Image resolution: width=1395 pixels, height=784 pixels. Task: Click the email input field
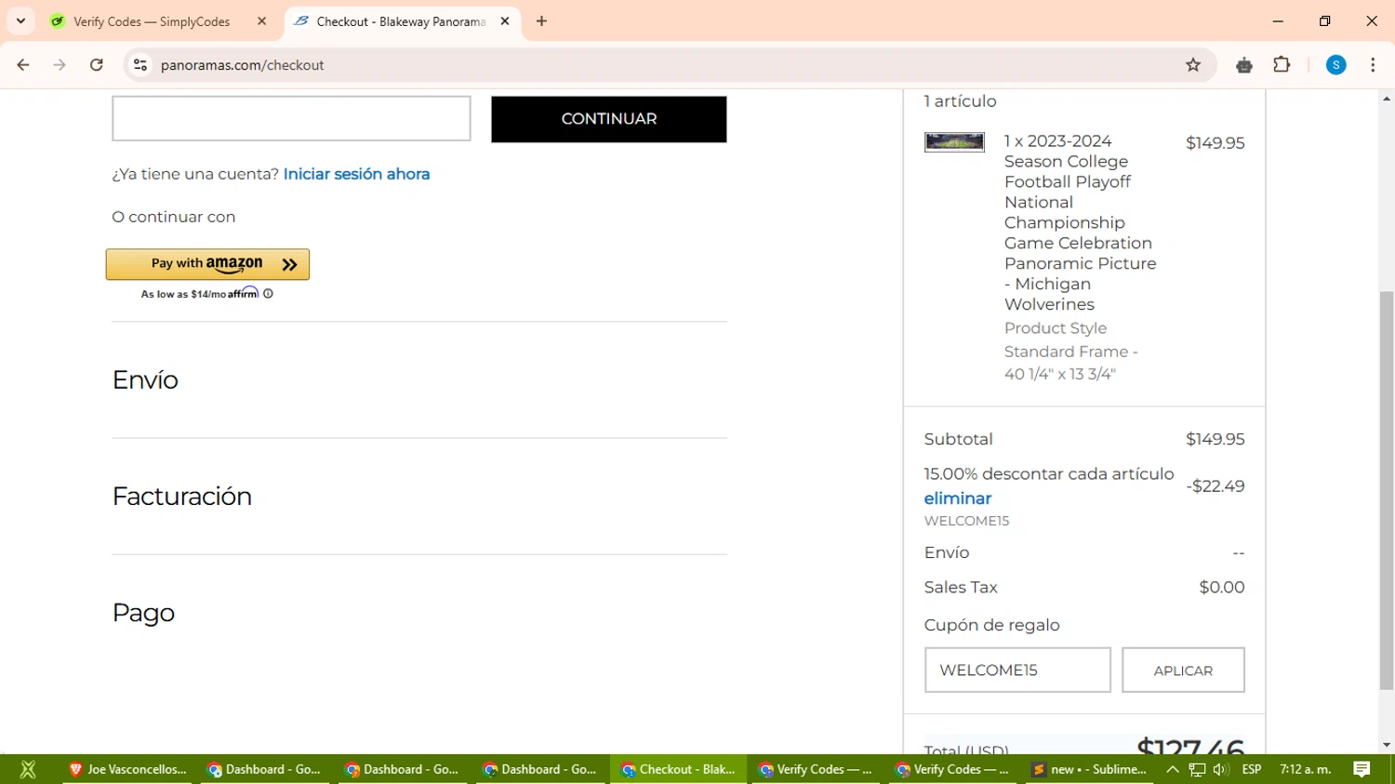point(291,118)
